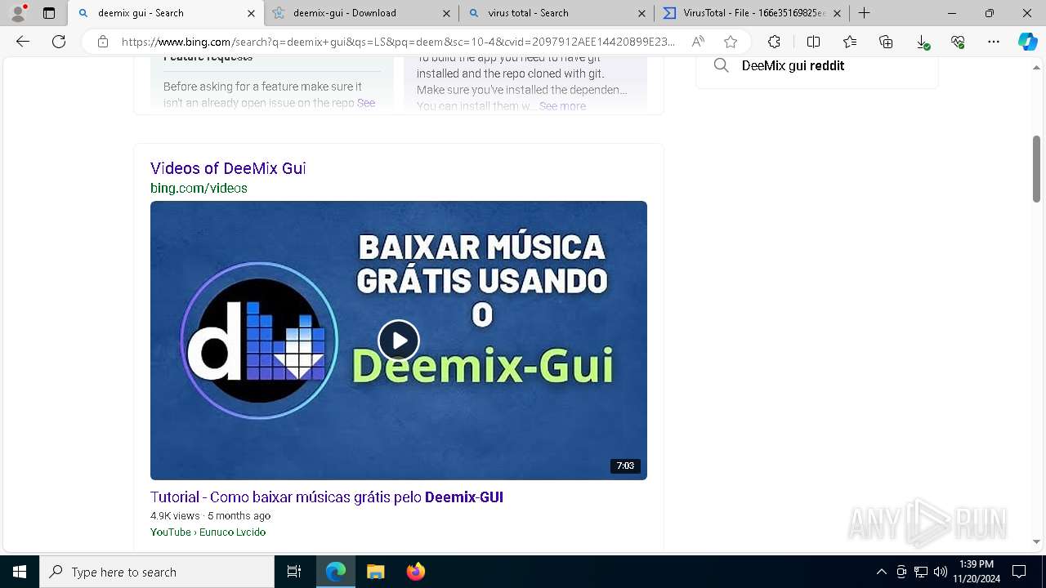Close the VirusTotal File tab
Screen dimensions: 1046x588
tap(837, 13)
